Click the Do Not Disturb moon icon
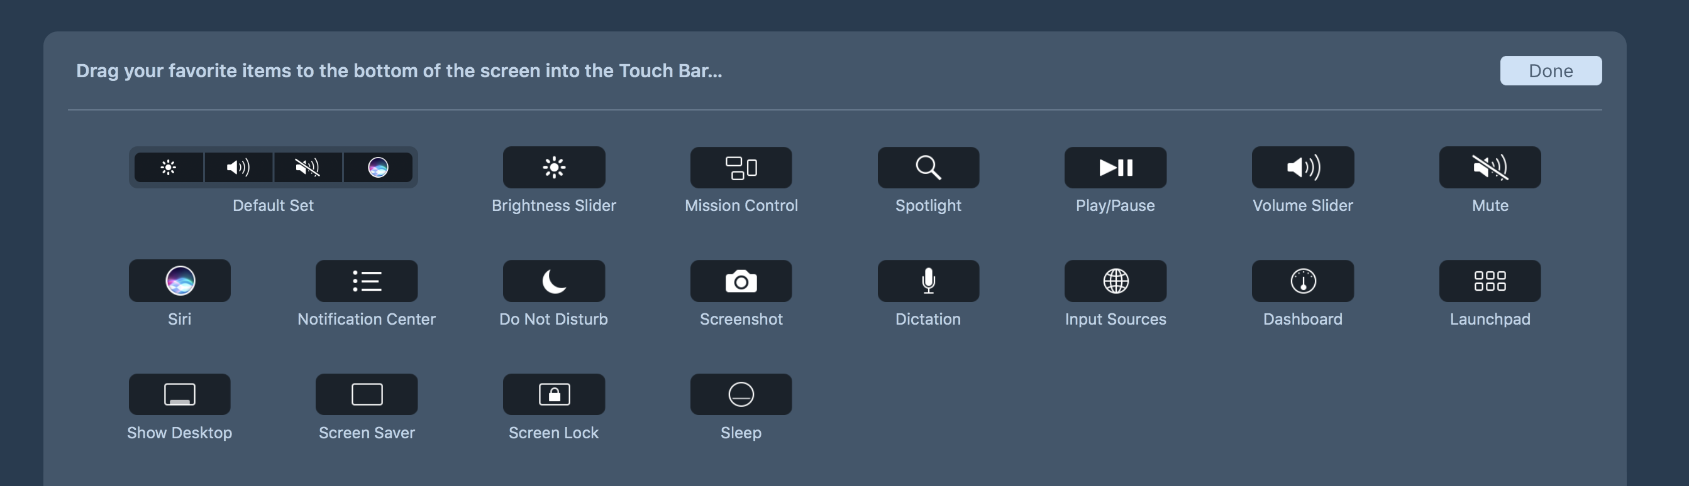 click(x=553, y=281)
